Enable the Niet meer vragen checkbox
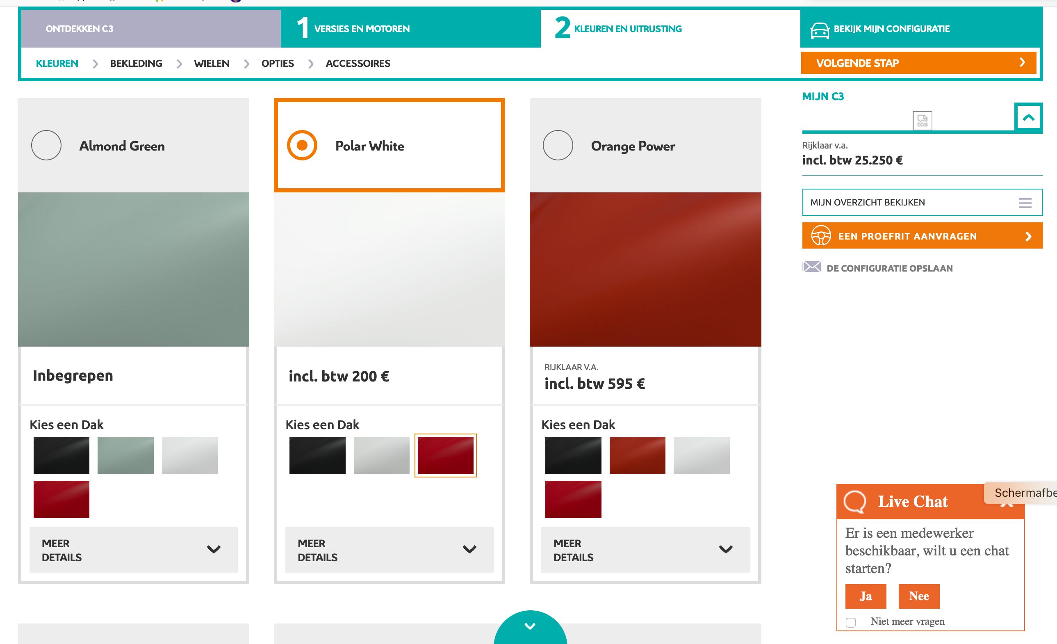 (850, 621)
